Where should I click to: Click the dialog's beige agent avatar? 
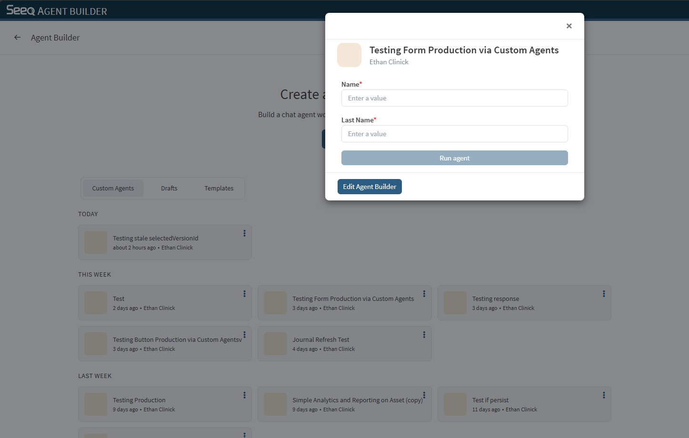pyautogui.click(x=349, y=55)
